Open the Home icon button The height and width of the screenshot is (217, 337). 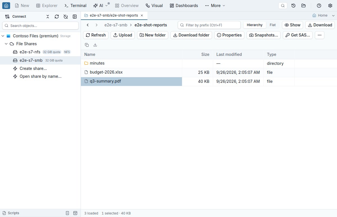6,6
